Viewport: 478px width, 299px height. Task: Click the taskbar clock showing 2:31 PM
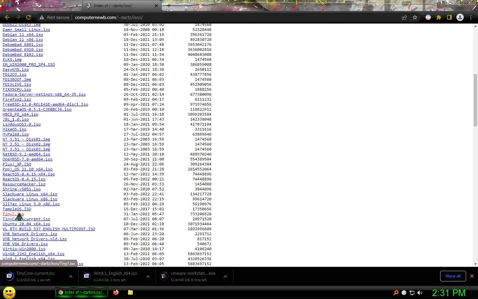(x=449, y=293)
